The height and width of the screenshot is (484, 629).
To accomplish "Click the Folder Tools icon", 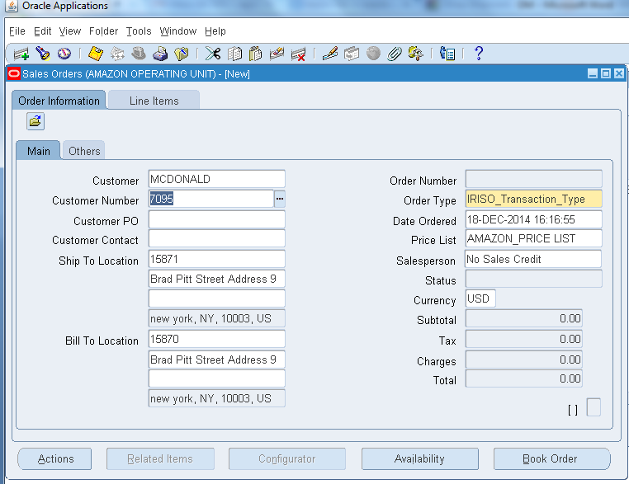I will click(x=415, y=54).
